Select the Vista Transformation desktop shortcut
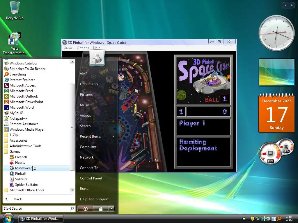298x223 pixels. coord(15,44)
